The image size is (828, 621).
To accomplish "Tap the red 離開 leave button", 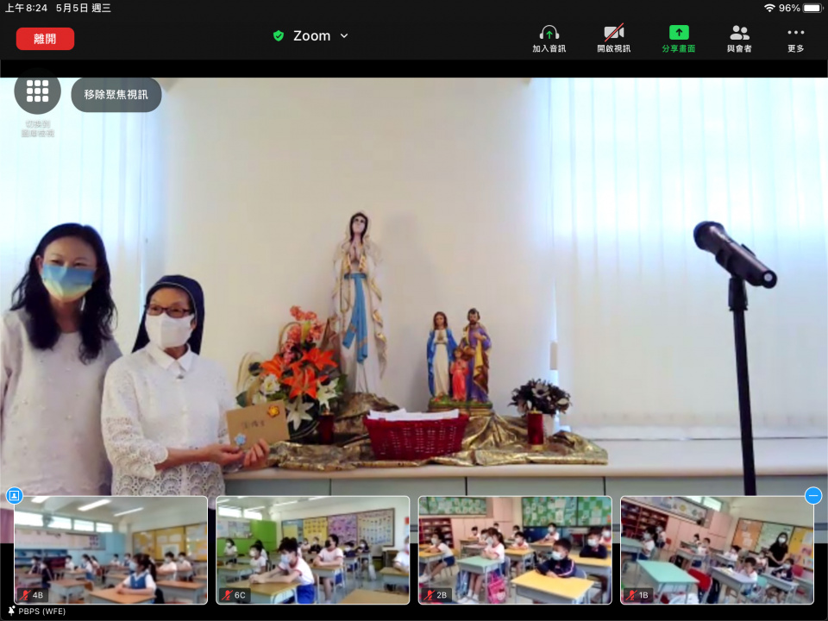I will tap(45, 39).
